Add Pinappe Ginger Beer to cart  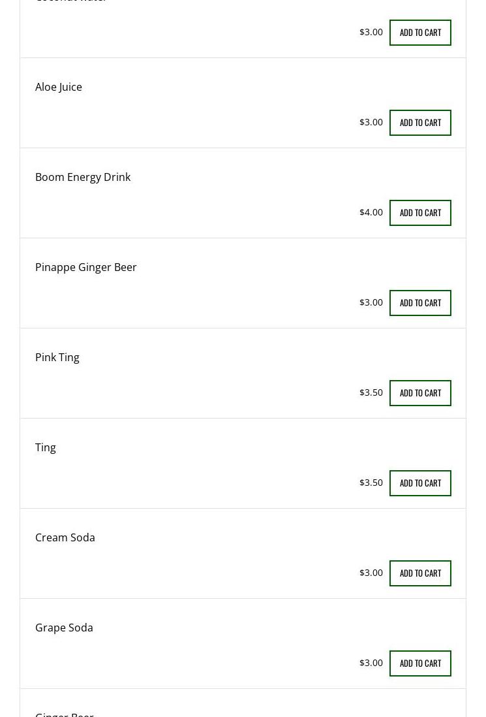[x=420, y=303]
